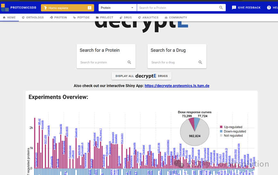Toggle the Down-regulated legend entry
The image size is (278, 175).
pyautogui.click(x=233, y=131)
